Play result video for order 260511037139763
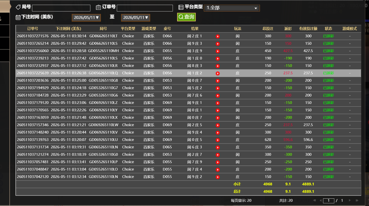Image resolution: width=369 pixels, height=206 pixels. pyautogui.click(x=218, y=140)
